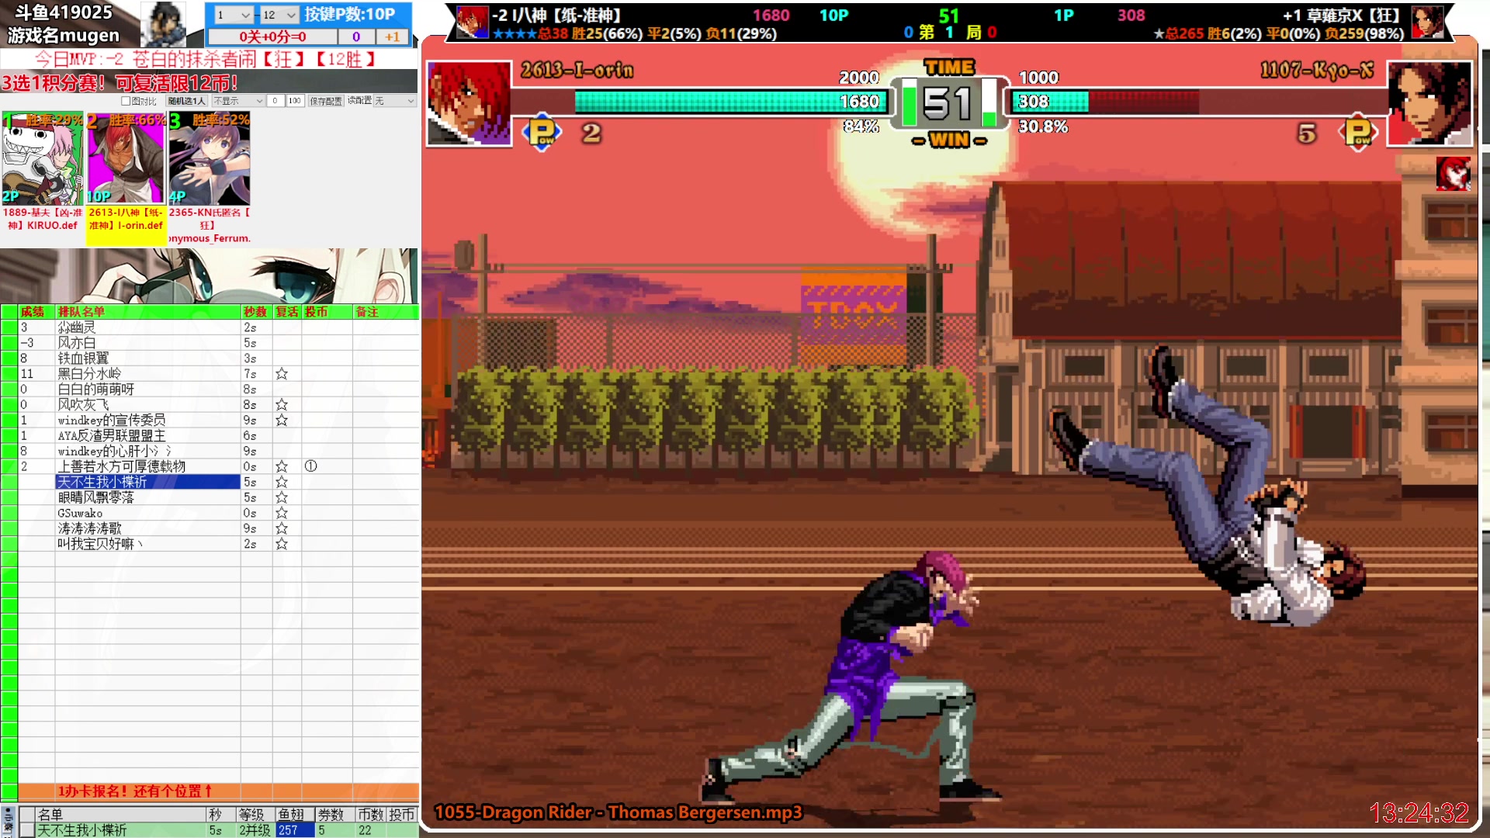Open the 读配置 dropdown showing 无

click(x=395, y=101)
